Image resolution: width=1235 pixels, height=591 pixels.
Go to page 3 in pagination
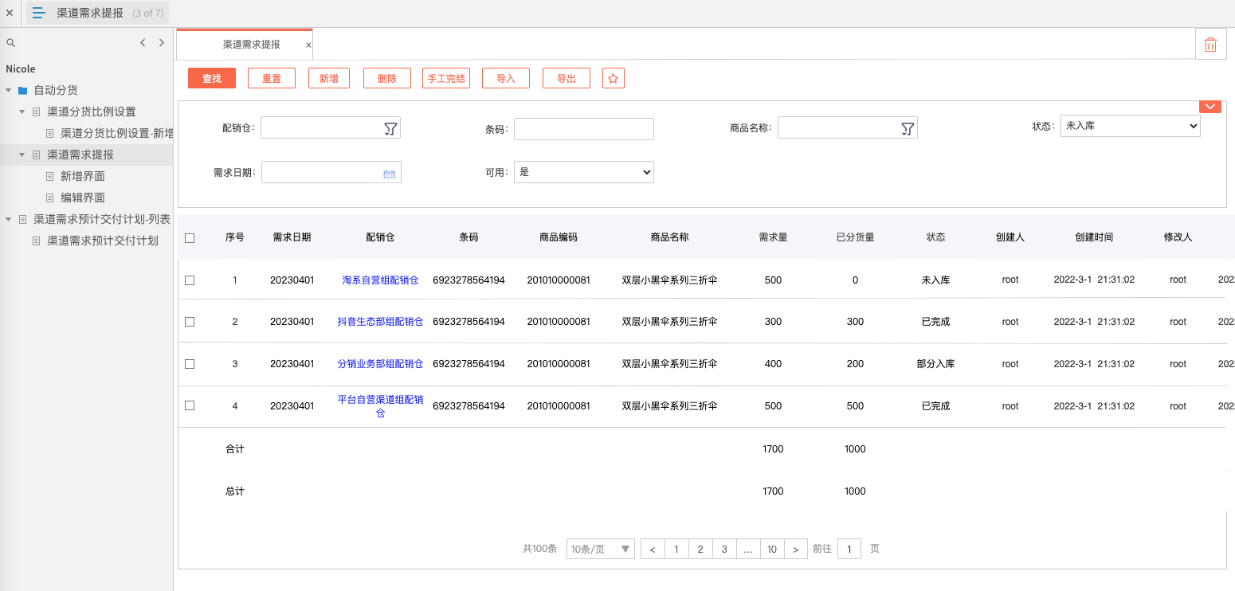pos(724,549)
